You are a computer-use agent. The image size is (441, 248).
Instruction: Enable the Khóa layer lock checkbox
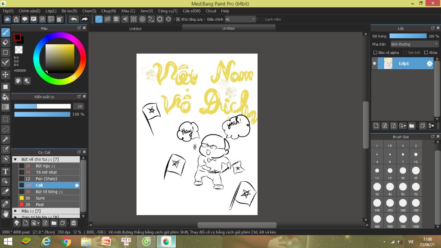[426, 53]
